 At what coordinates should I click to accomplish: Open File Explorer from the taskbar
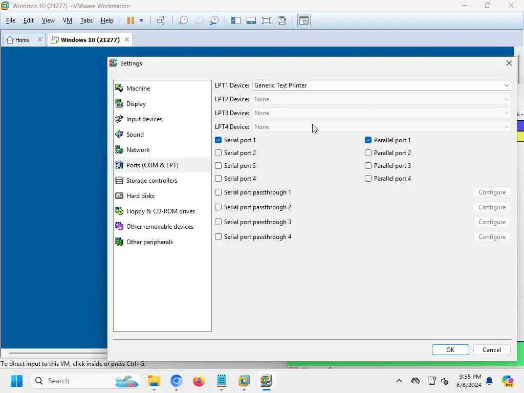click(x=154, y=381)
